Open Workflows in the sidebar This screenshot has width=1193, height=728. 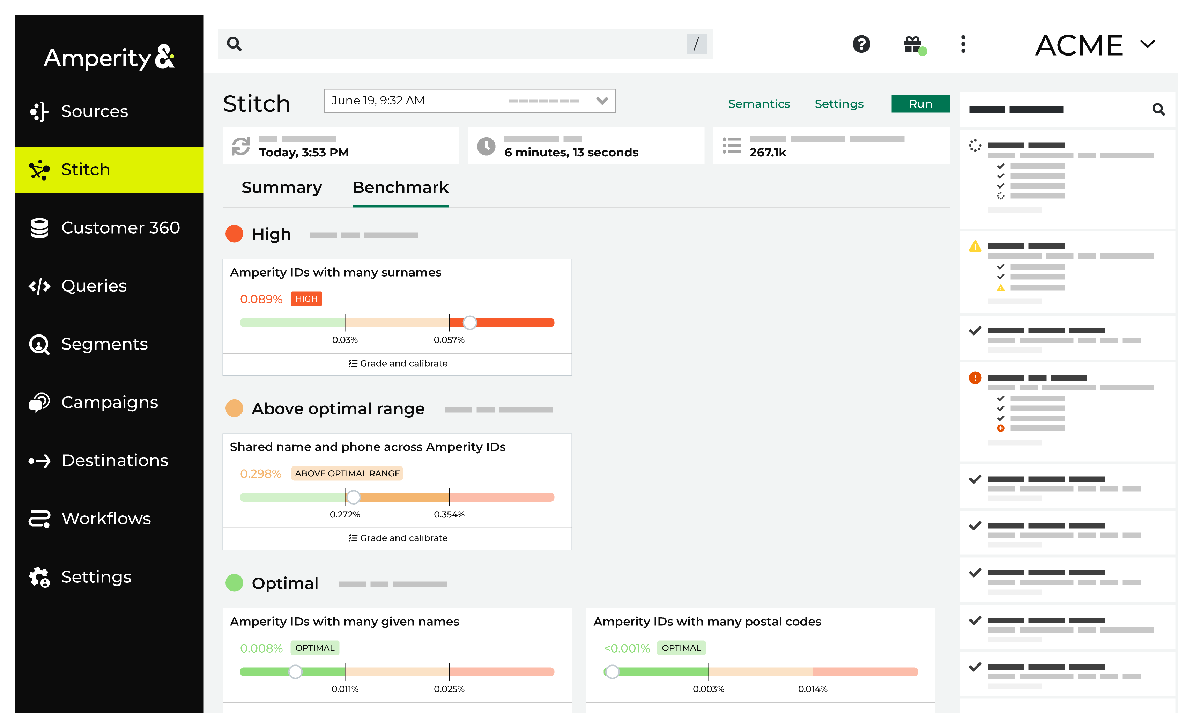point(109,518)
